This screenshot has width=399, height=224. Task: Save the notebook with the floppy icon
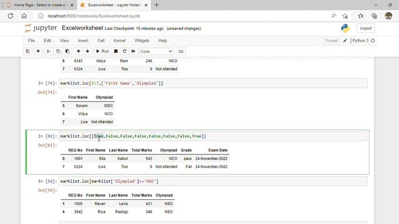click(27, 51)
